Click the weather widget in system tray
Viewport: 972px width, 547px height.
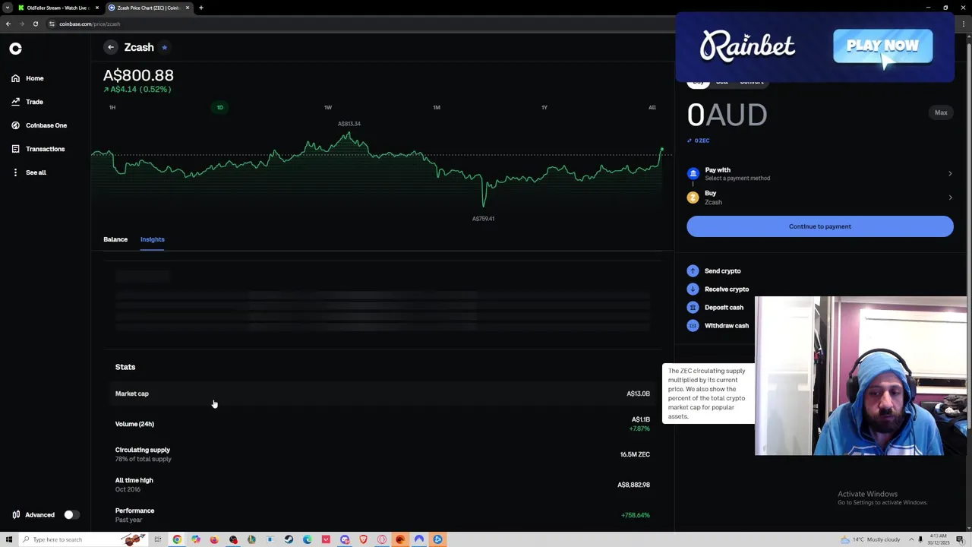pos(871,539)
